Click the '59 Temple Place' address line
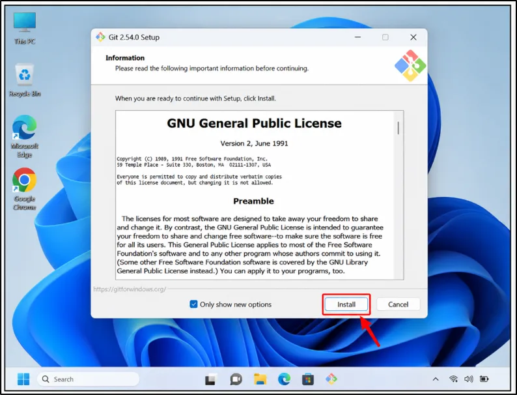Screen dimensions: 517x395 tap(194, 165)
